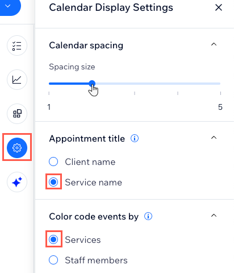Click info icon next to Appointment title
234x273 pixels.
(135, 138)
